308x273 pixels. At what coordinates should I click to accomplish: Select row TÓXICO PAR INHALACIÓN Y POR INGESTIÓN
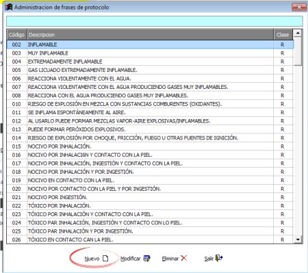tap(150, 231)
